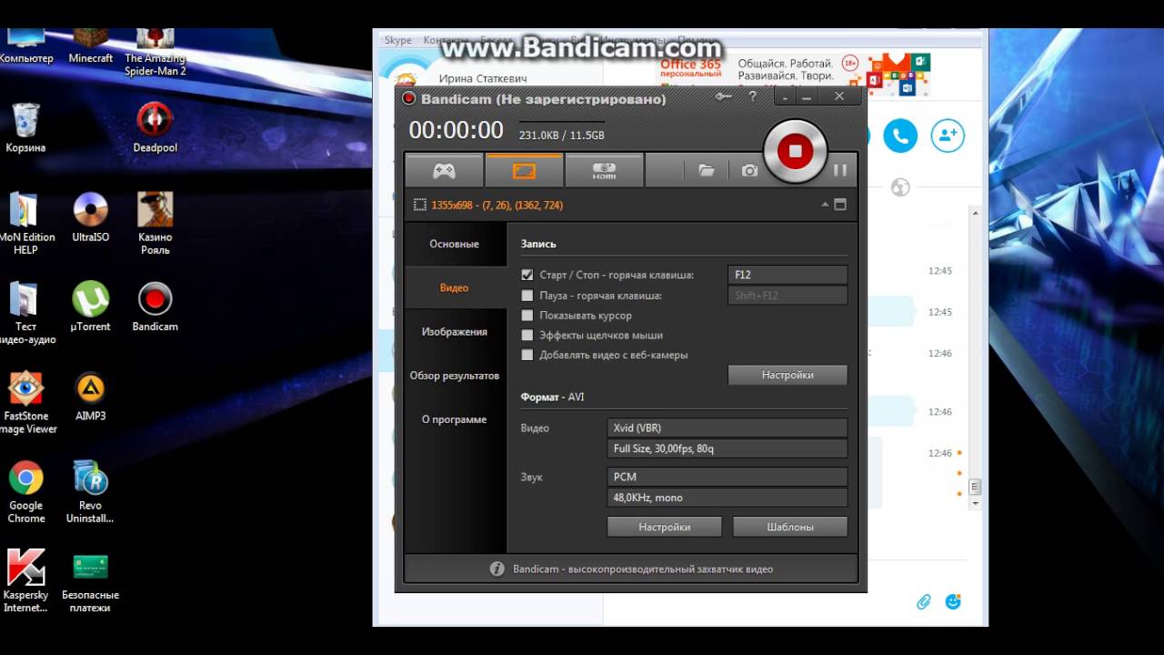Image resolution: width=1164 pixels, height=655 pixels.
Task: Click Skype chat scrollbar down arrow
Action: pyautogui.click(x=976, y=503)
